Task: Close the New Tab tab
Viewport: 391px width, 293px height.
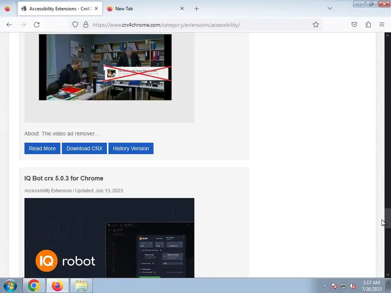Action: tap(182, 8)
